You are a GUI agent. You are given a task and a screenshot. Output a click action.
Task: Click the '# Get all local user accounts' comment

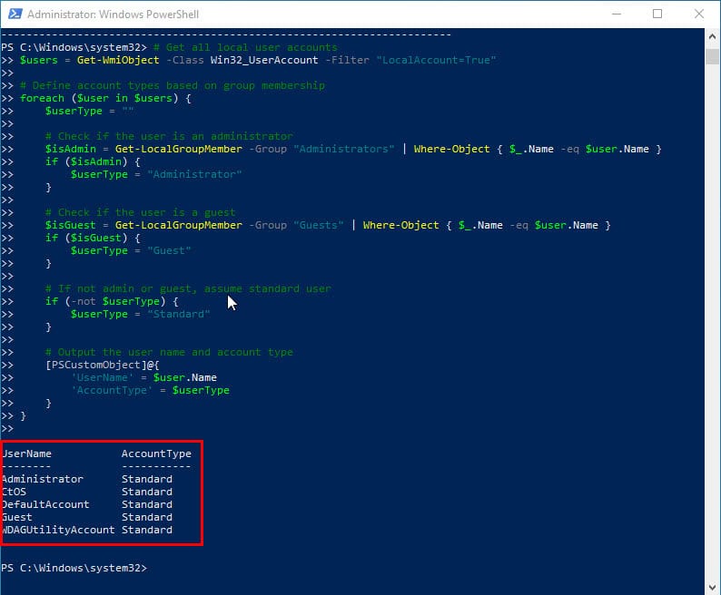245,47
